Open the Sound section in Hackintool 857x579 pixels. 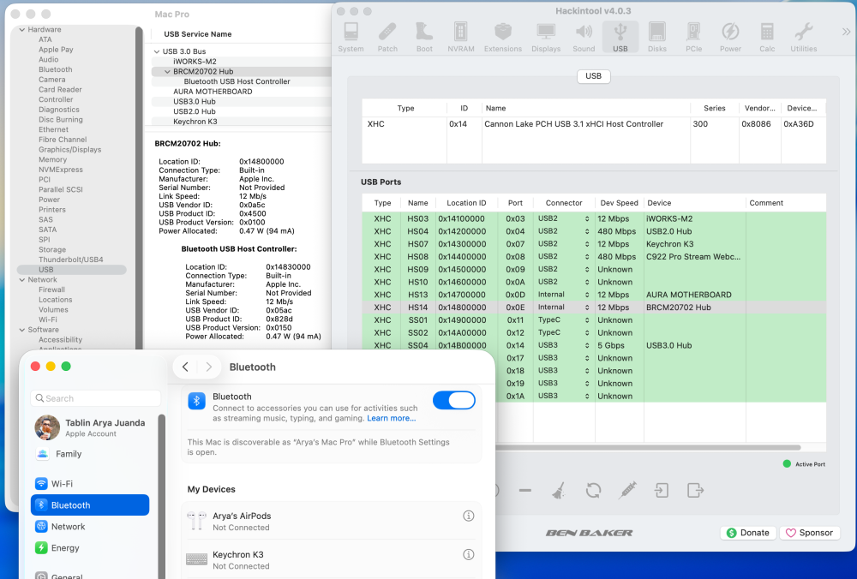click(584, 37)
